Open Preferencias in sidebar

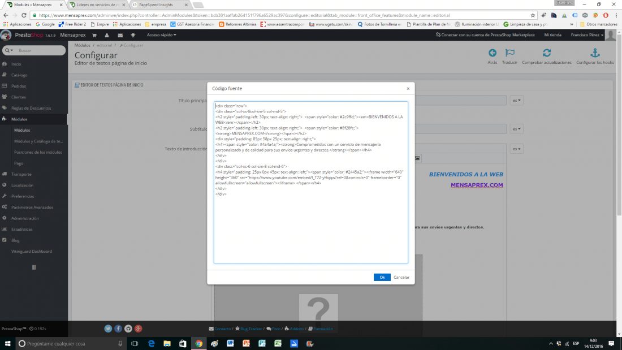coord(23,196)
